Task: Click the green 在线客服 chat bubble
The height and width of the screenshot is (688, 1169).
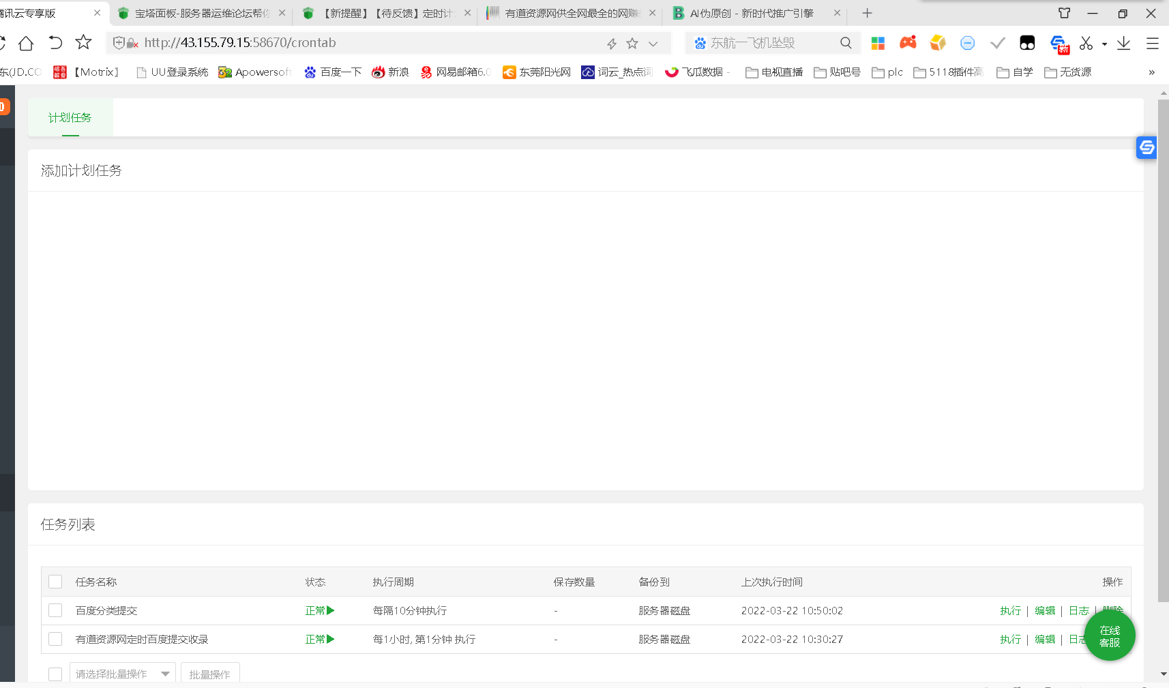Action: (1110, 636)
